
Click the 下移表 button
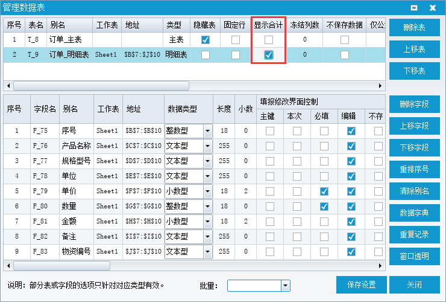(x=415, y=71)
